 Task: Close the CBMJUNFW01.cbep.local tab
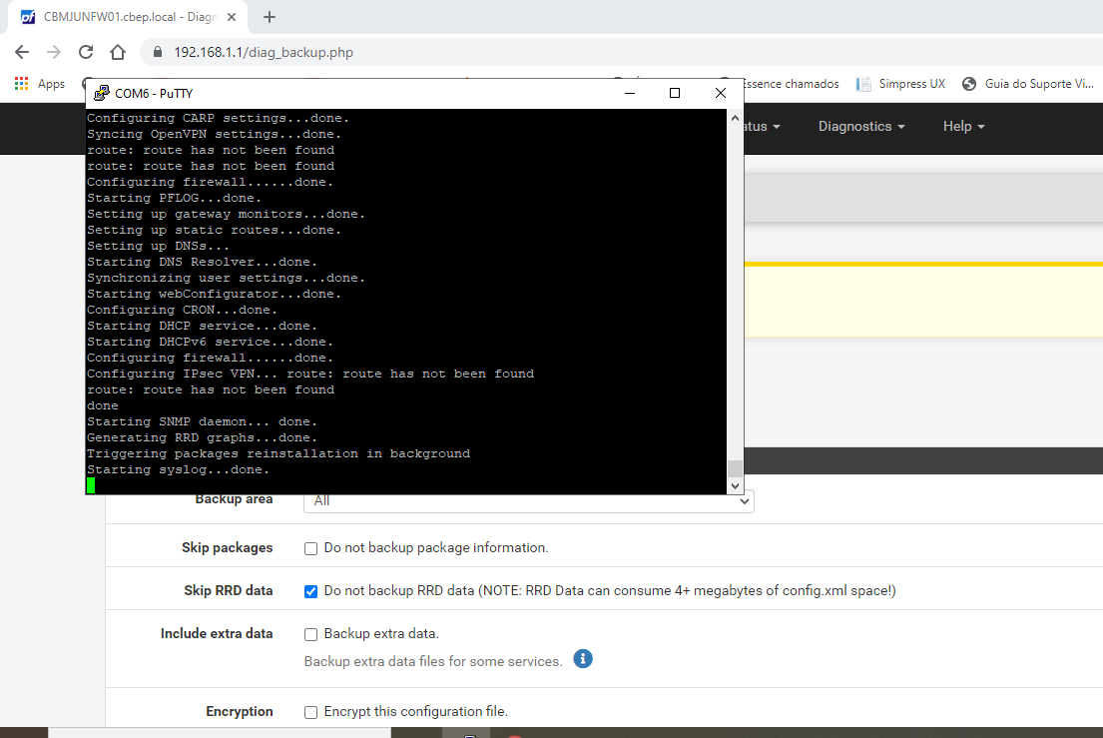tap(232, 17)
